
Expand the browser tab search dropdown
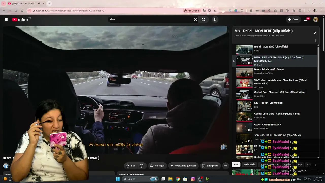(x=3, y=4)
